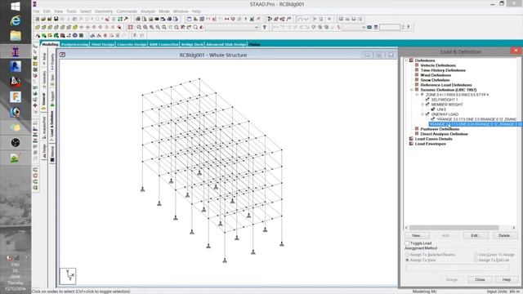Launch Internet Explorer from the taskbar
Screen dimensions: 523x294
[16, 20]
